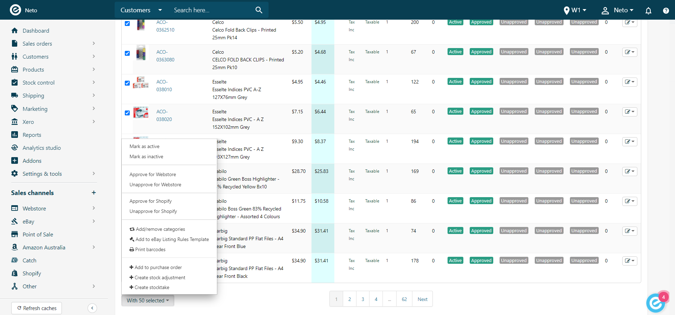The image size is (675, 315).
Task: Choose Approve for Webstore
Action: (153, 174)
